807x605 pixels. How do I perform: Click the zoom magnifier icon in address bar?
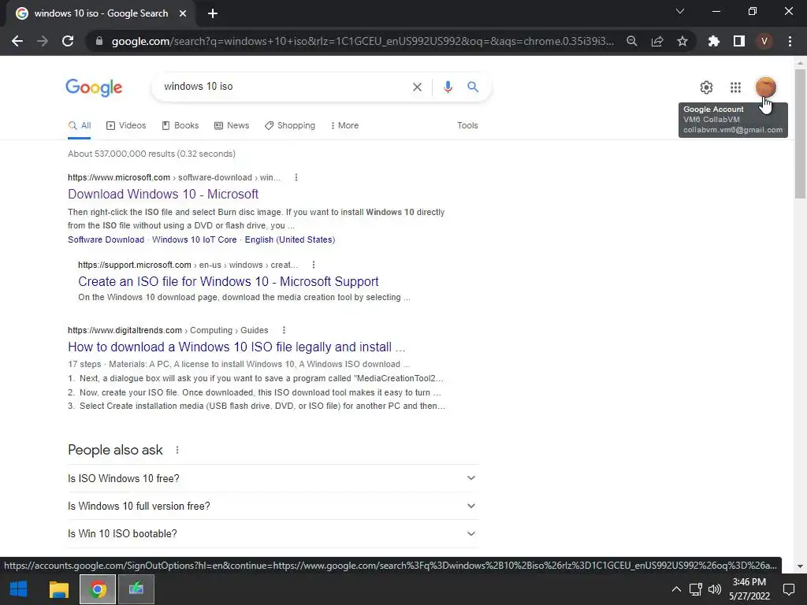click(x=632, y=41)
